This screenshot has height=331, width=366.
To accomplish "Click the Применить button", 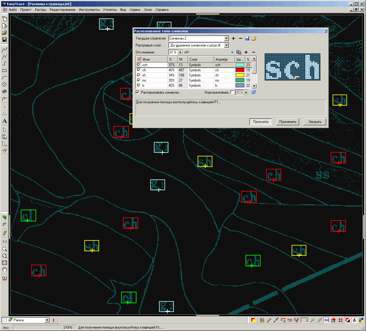I will [288, 122].
